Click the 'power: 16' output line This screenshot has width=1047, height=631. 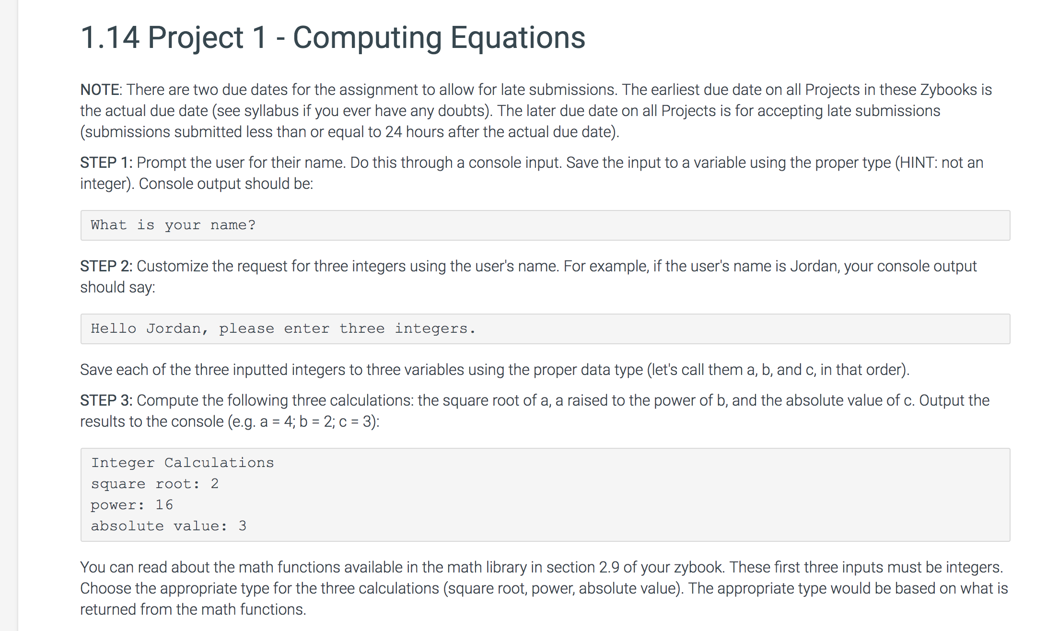tap(132, 505)
